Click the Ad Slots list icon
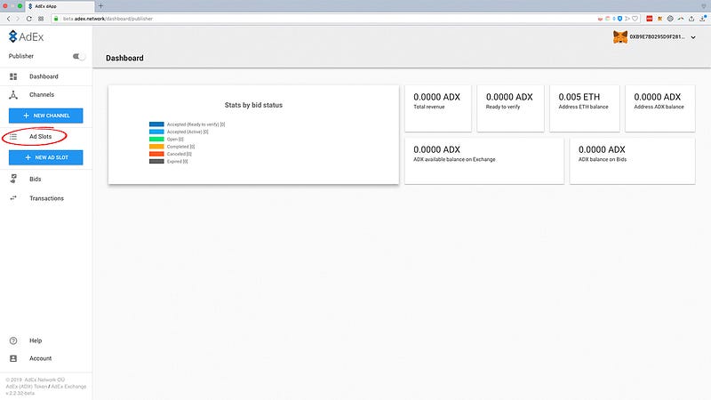This screenshot has width=711, height=400. [x=13, y=137]
